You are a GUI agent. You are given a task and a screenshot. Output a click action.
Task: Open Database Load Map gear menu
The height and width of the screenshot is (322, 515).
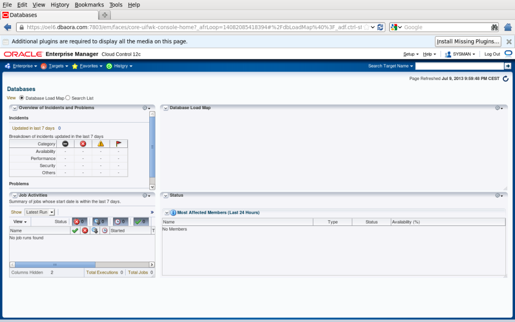coord(499,108)
